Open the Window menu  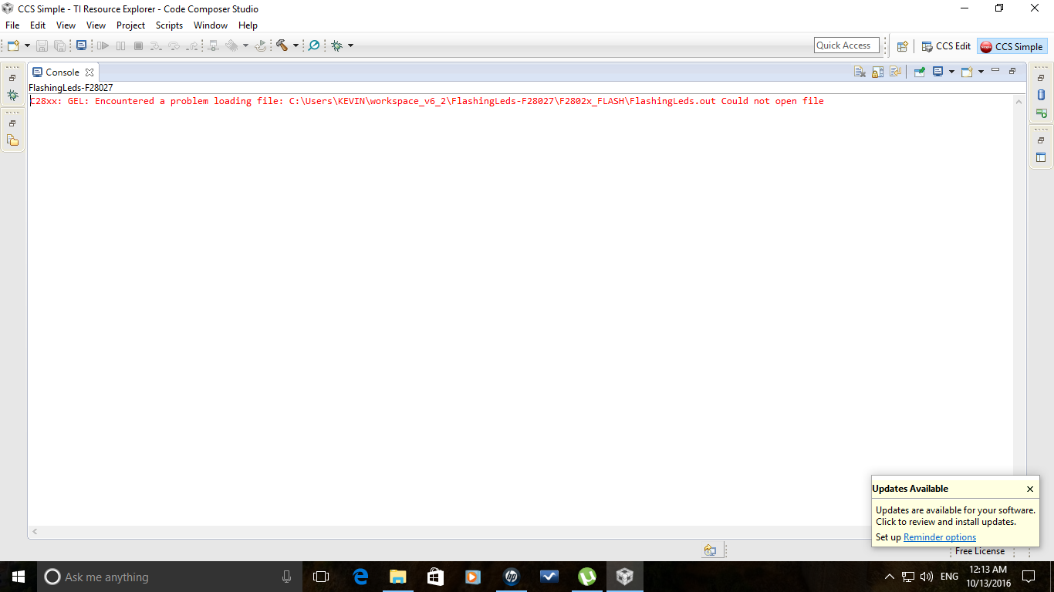coord(211,25)
